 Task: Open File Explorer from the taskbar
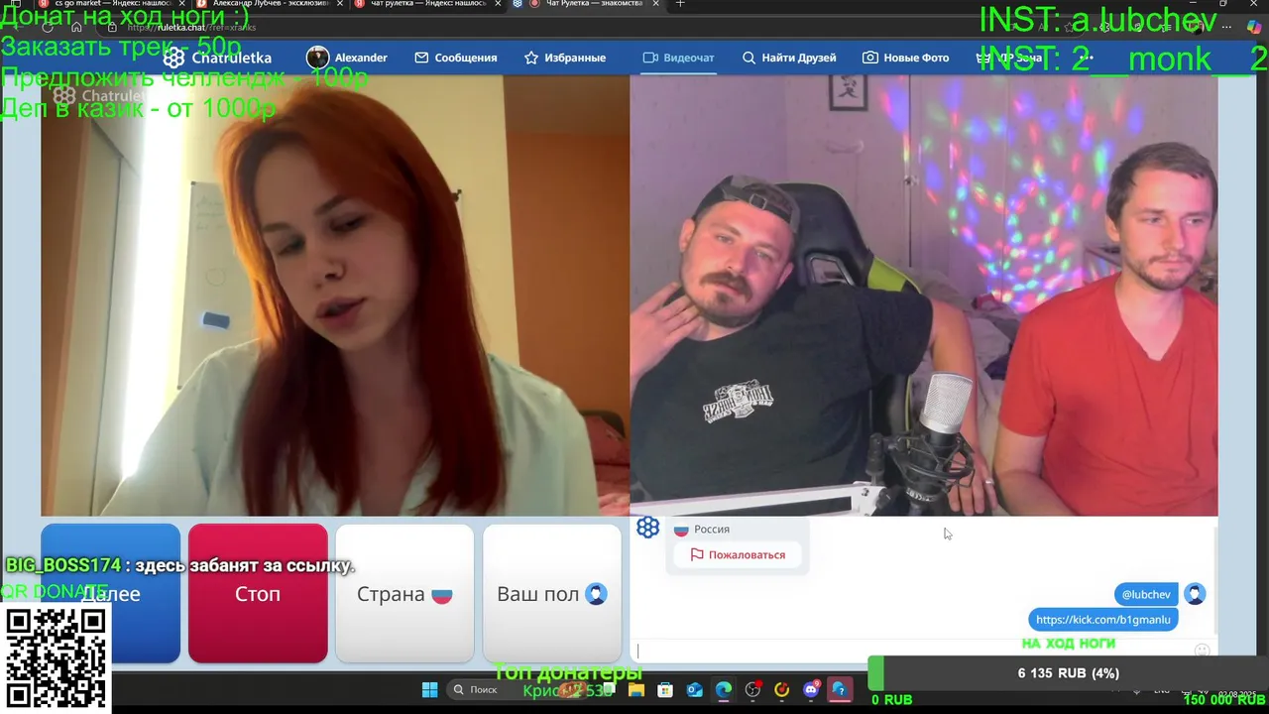pos(635,690)
